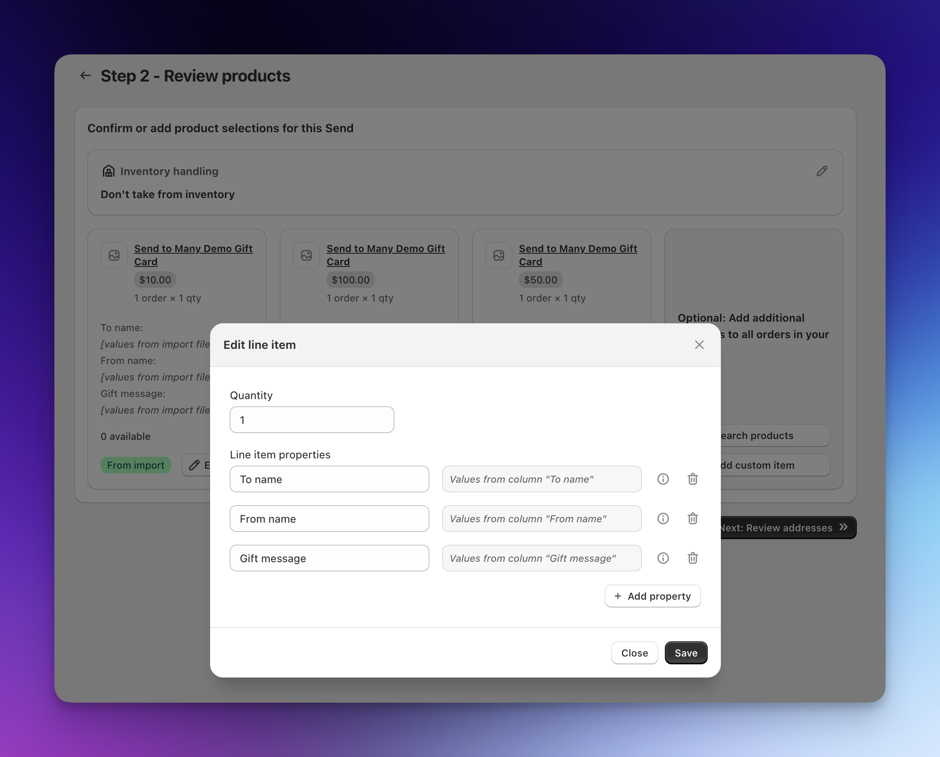The image size is (940, 757).
Task: Click the "Edit line item" dialog title
Action: [x=260, y=345]
